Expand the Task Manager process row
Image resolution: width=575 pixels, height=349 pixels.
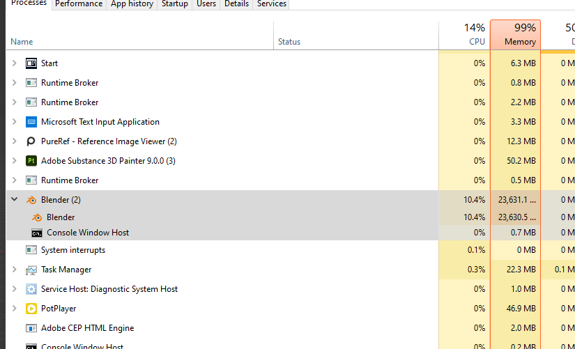15,270
